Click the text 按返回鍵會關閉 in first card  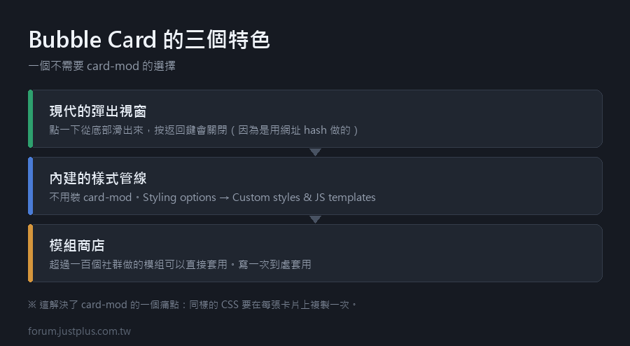[x=190, y=130]
